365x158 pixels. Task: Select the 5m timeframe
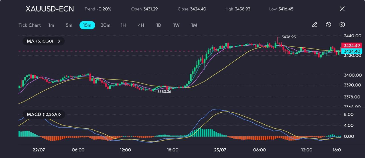tap(69, 25)
